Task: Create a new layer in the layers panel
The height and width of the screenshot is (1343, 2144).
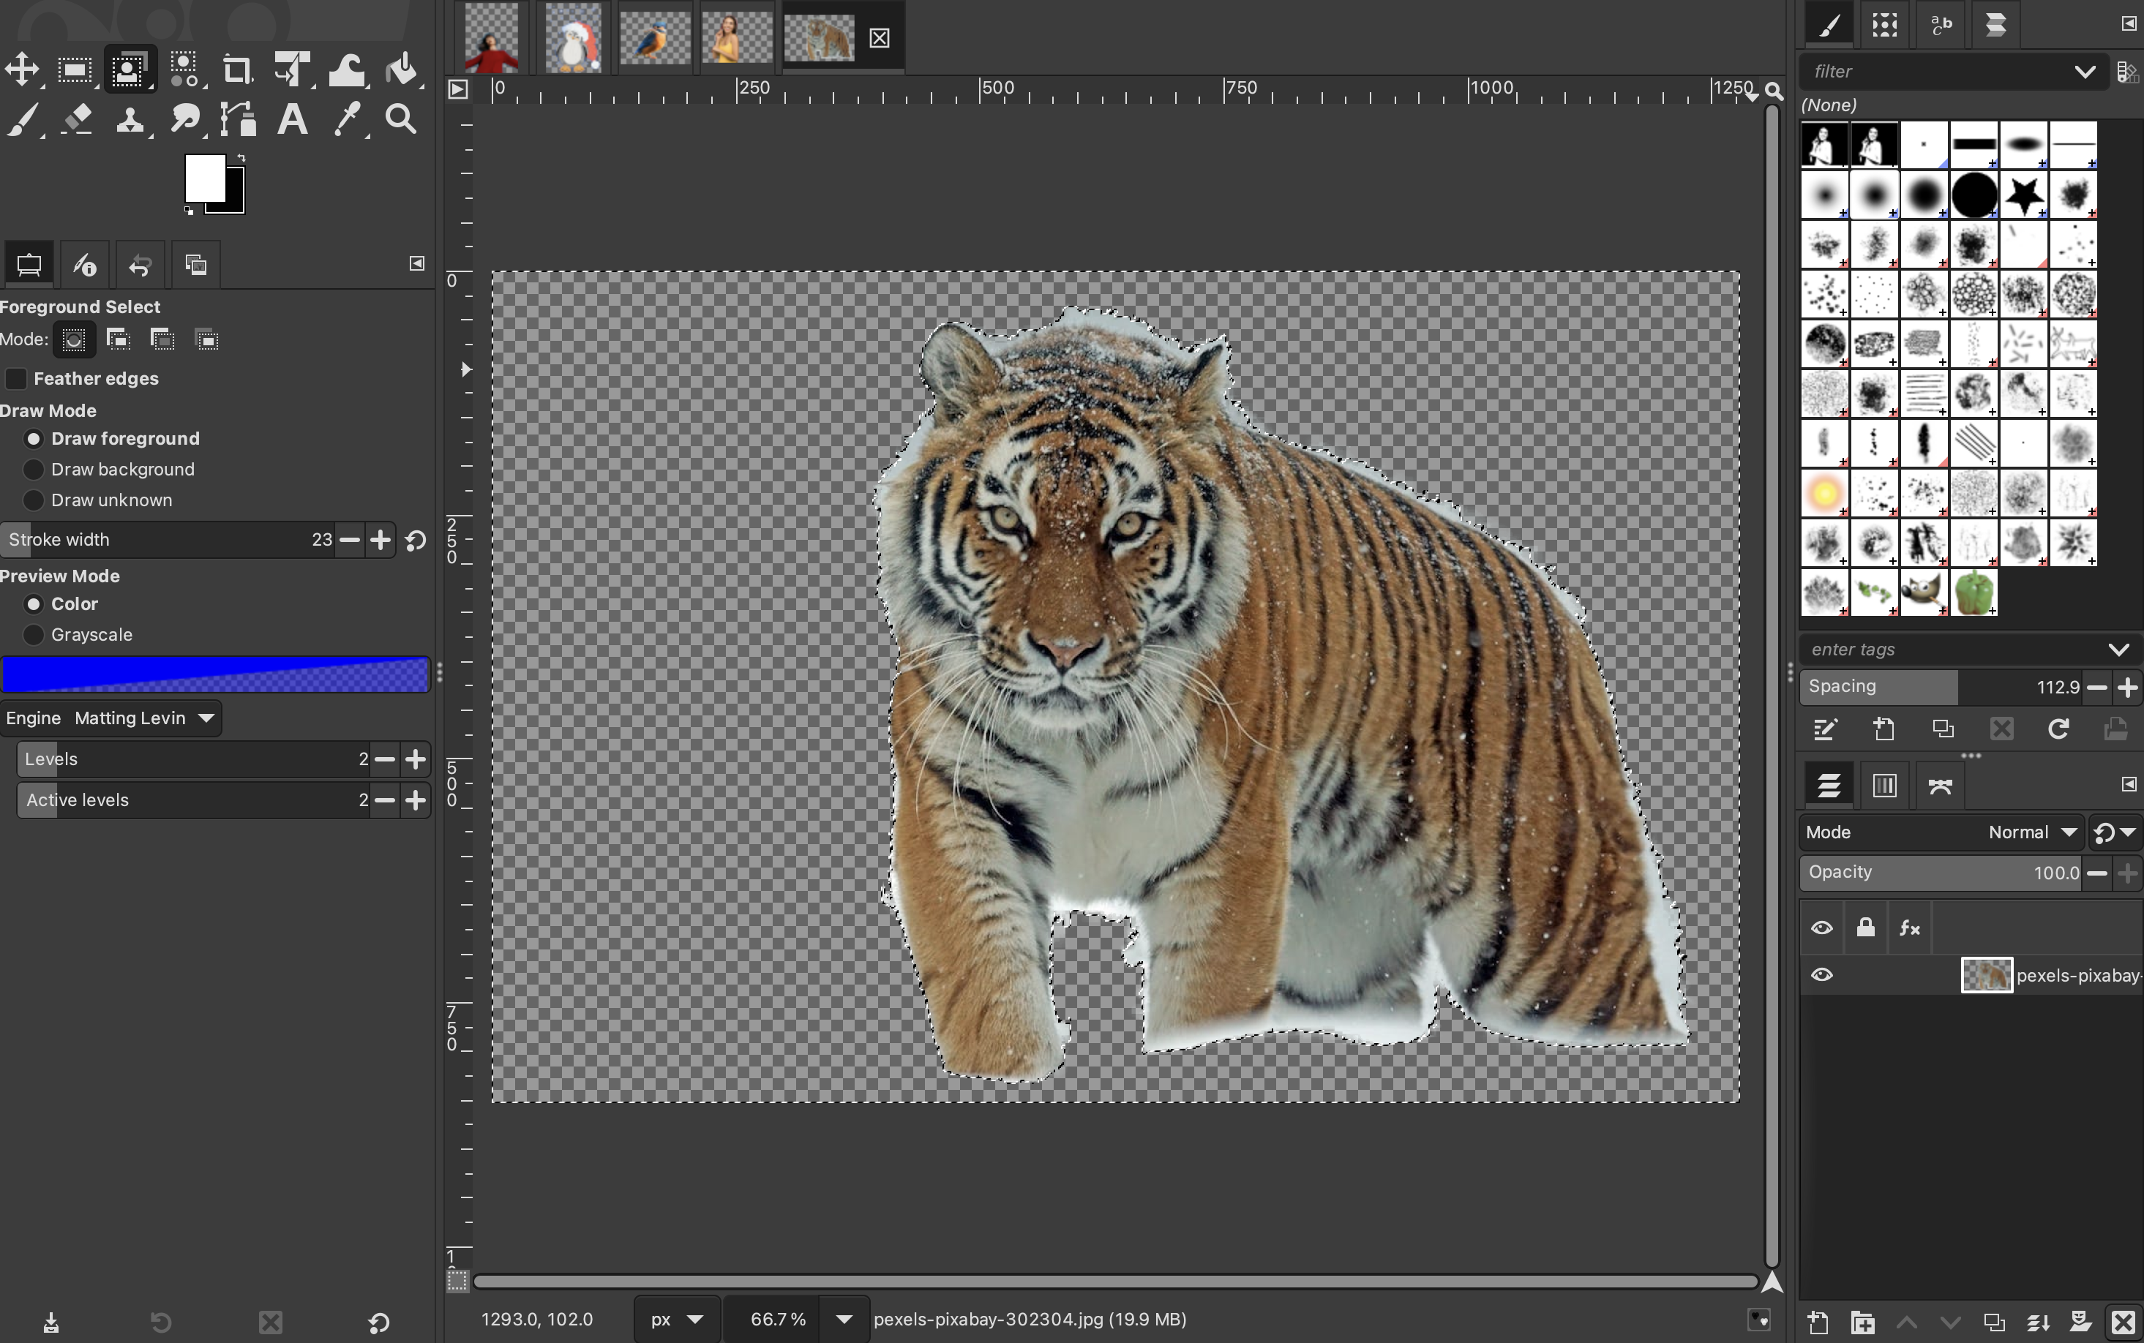Action: click(x=1818, y=1323)
